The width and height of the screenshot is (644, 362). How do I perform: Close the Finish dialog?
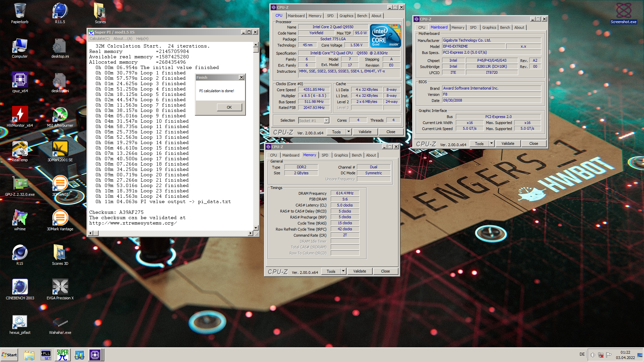(241, 77)
